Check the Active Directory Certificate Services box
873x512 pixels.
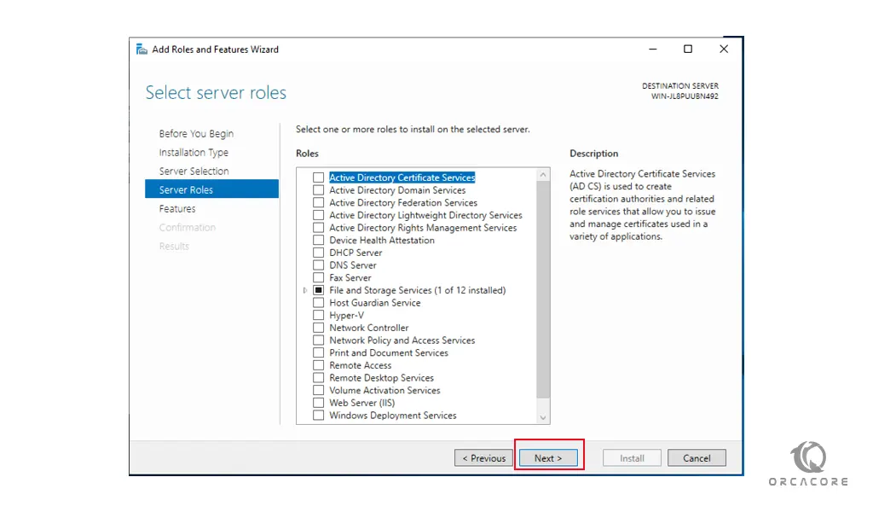pos(318,177)
